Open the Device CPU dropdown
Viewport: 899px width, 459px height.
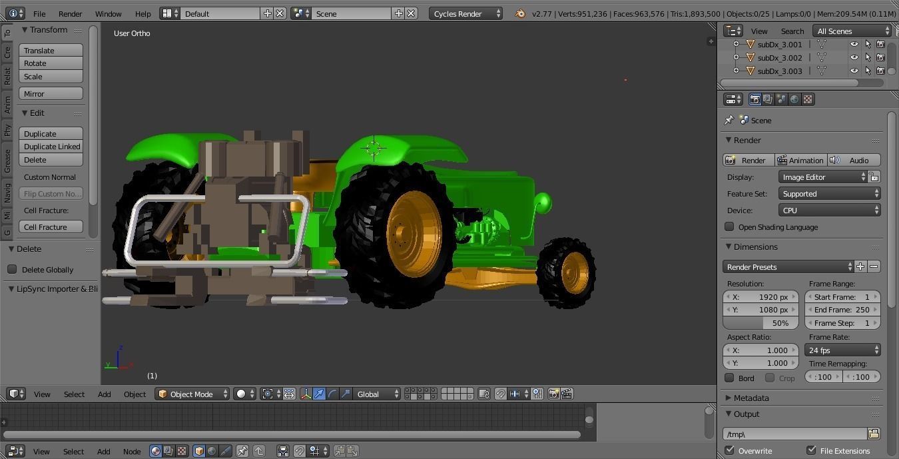(x=830, y=210)
